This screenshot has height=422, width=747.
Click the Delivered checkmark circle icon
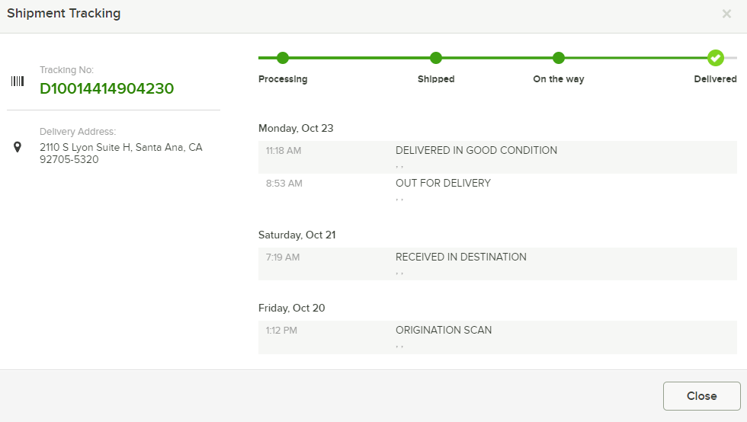pyautogui.click(x=715, y=58)
